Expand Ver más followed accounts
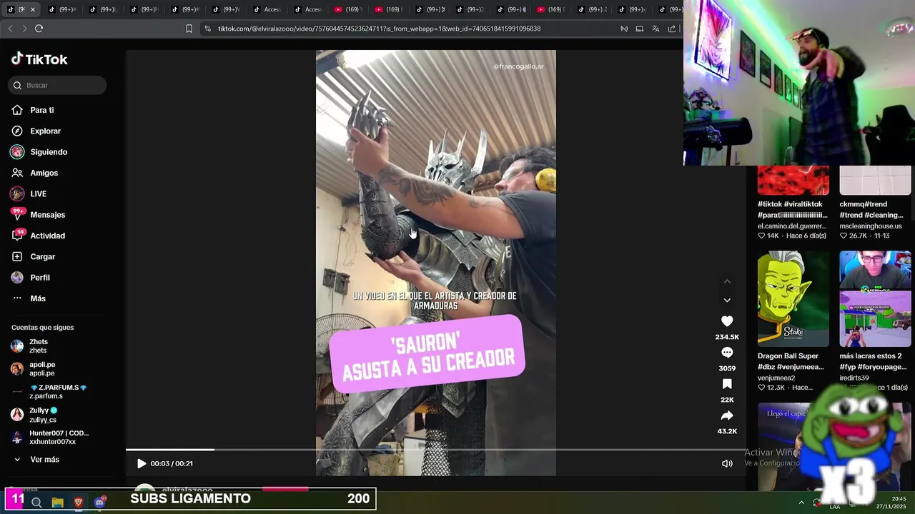The image size is (915, 514). click(44, 460)
